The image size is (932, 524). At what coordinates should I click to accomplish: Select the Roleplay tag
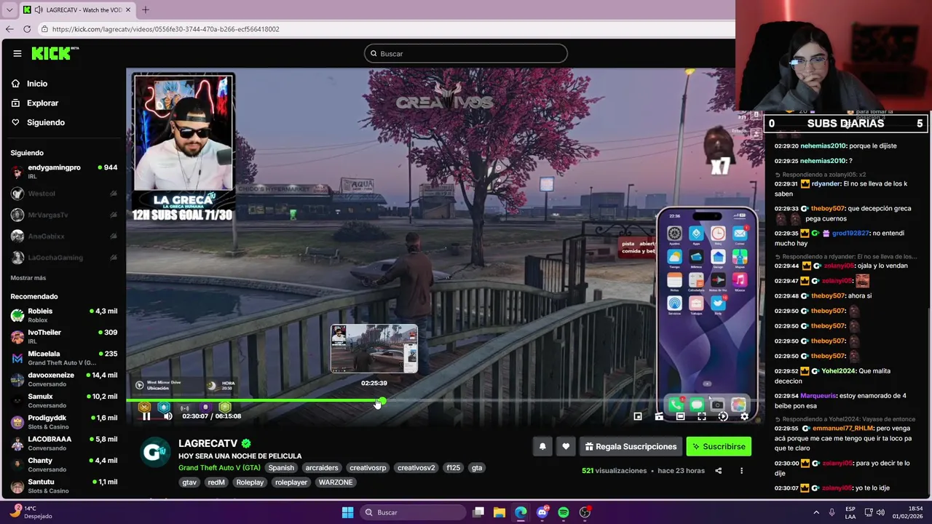point(250,483)
